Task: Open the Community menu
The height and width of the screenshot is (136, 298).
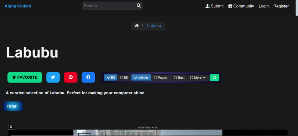Action: pos(241,6)
